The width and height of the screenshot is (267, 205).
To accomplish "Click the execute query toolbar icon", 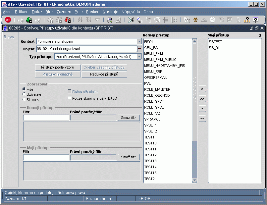I will pos(59,20).
